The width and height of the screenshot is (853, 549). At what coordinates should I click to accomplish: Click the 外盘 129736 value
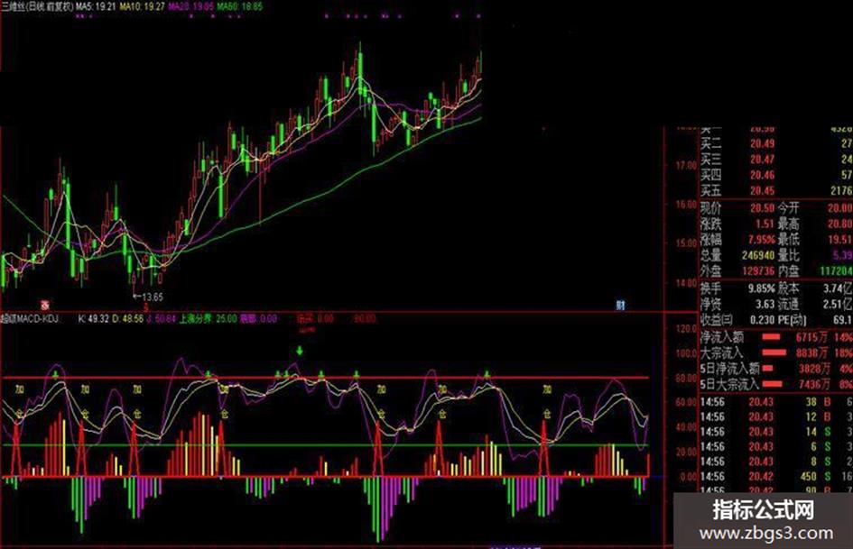pos(758,270)
